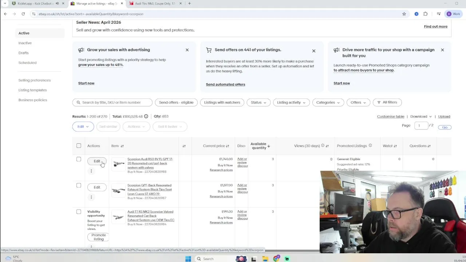Click the Total amount info icon

pyautogui.click(x=146, y=116)
